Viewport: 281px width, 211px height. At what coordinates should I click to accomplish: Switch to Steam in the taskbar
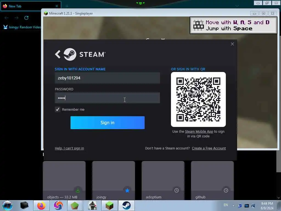point(126,206)
